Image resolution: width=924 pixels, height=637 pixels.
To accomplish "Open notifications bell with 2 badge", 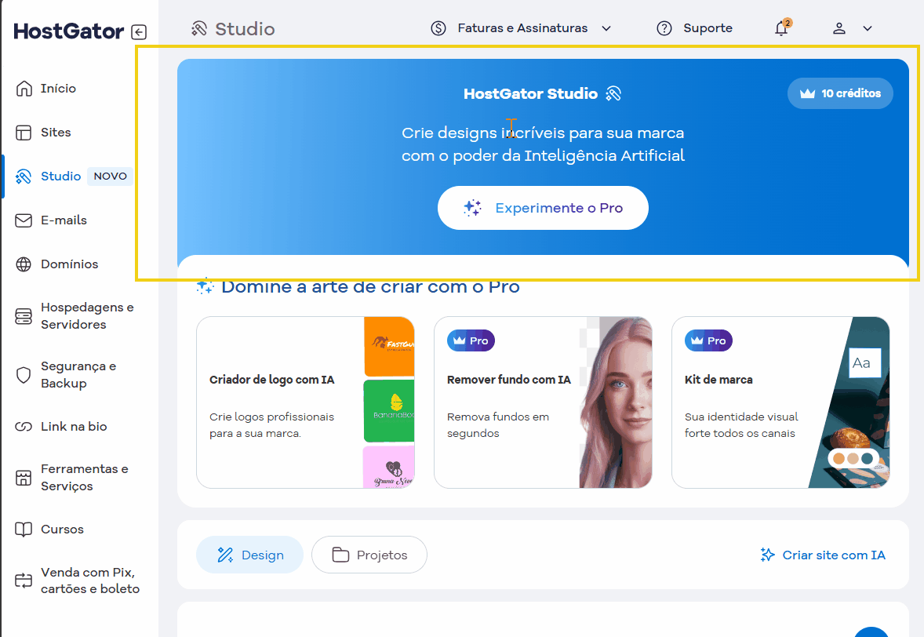I will (782, 27).
